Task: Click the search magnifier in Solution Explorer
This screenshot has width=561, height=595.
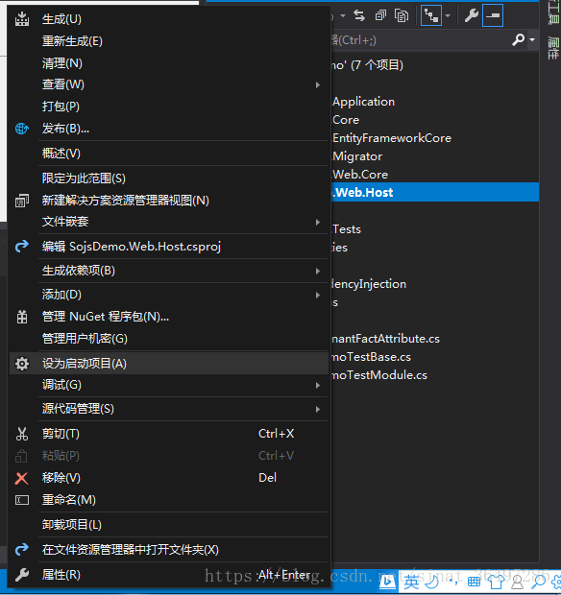Action: 518,39
